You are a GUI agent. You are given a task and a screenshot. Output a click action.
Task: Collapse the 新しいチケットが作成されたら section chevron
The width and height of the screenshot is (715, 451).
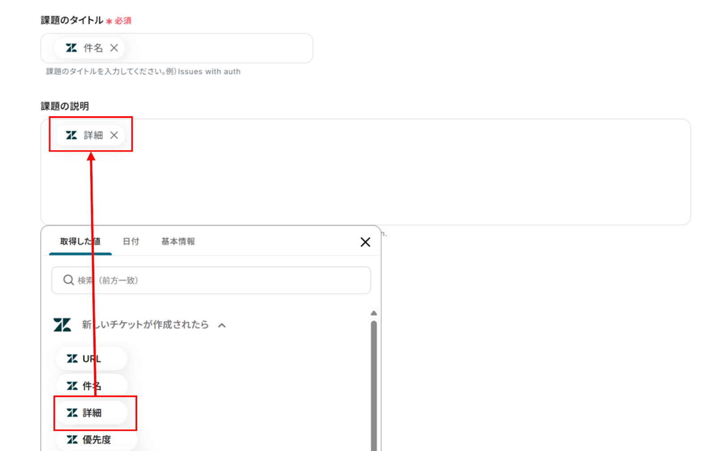pos(222,325)
